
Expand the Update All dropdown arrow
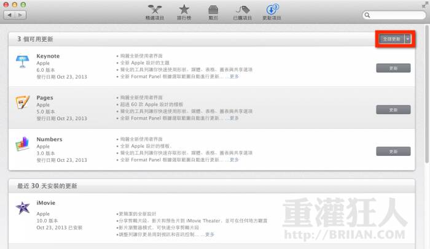(408, 39)
